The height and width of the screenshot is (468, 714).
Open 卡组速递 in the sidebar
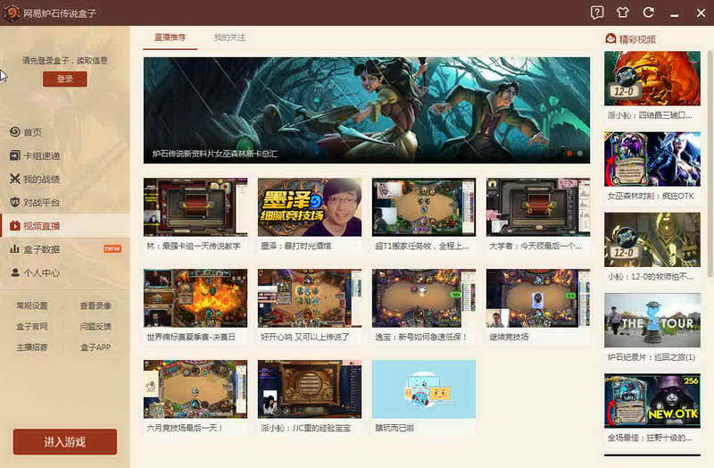64,155
